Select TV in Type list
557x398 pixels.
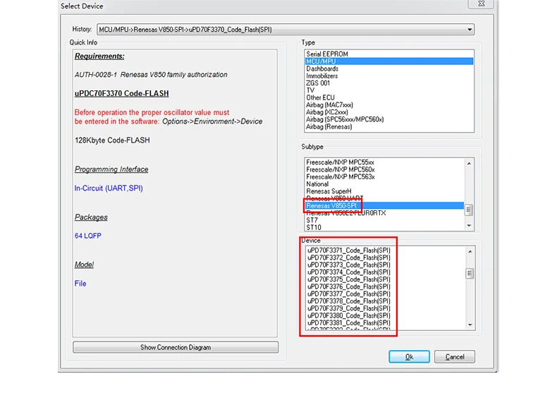pos(389,90)
